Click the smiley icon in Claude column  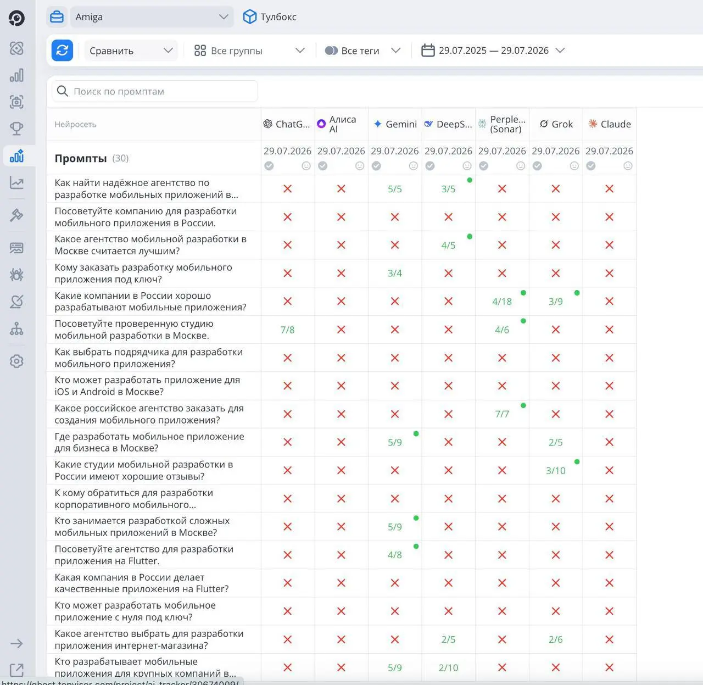(x=628, y=166)
